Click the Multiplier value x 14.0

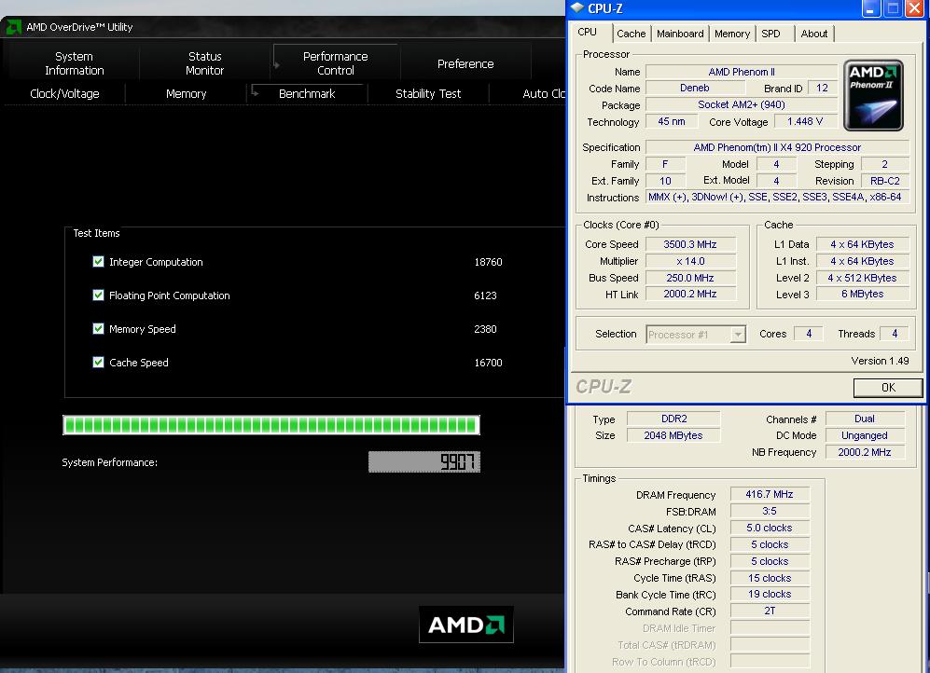(690, 261)
